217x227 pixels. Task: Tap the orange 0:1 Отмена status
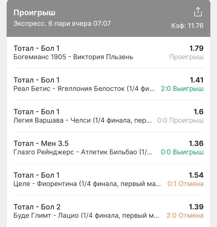186,184
